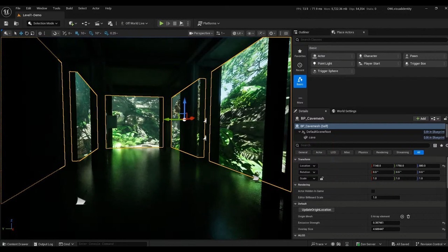Save the current level with floppy disk icon
The image size is (448, 252).
(6, 23)
